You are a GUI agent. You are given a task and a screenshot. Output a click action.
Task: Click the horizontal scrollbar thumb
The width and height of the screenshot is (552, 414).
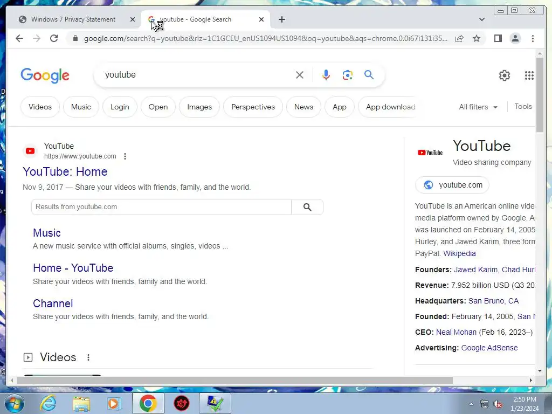pyautogui.click(x=234, y=380)
